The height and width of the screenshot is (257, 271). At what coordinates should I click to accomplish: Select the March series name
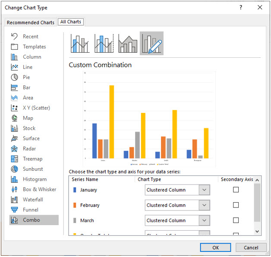click(87, 220)
